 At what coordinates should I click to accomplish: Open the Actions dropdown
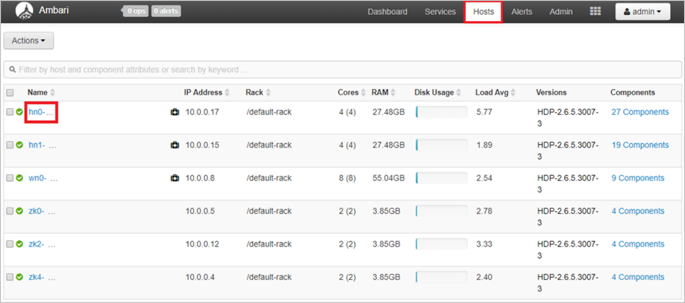pos(28,40)
